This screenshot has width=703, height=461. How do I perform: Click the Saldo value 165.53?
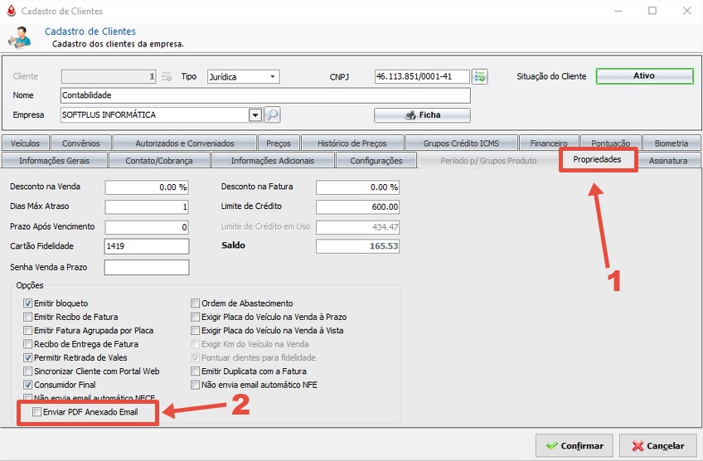pyautogui.click(x=358, y=246)
